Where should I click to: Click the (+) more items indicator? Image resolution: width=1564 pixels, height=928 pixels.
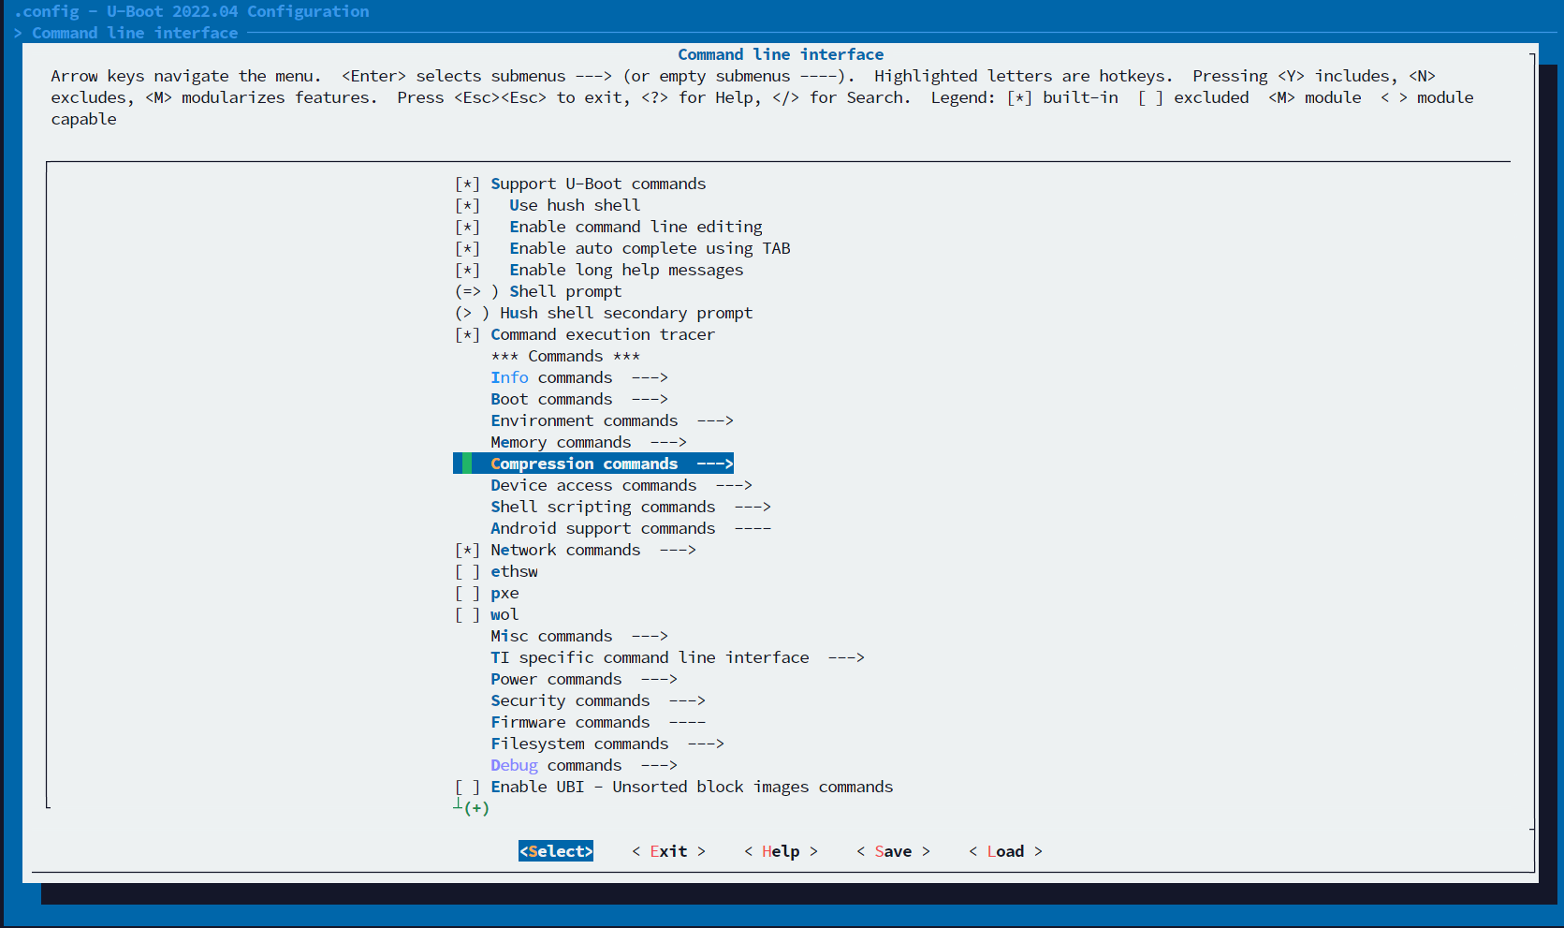(476, 808)
